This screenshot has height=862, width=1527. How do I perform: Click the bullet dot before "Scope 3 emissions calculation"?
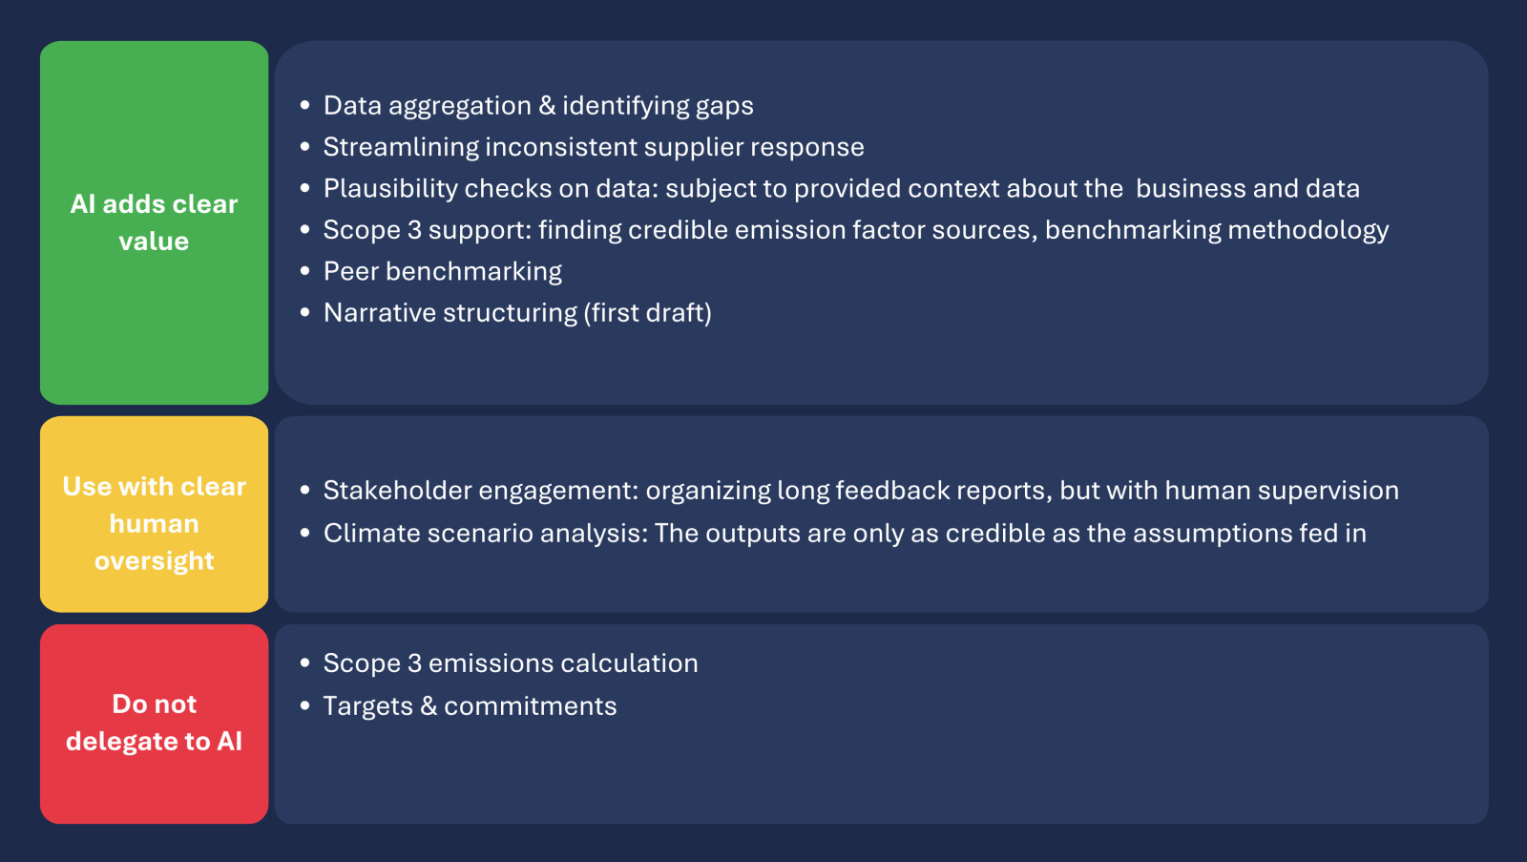point(305,663)
